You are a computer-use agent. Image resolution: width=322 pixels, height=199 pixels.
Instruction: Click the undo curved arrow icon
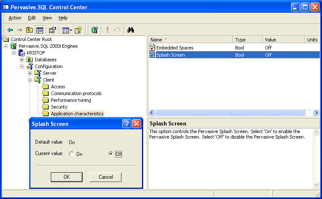point(117,30)
